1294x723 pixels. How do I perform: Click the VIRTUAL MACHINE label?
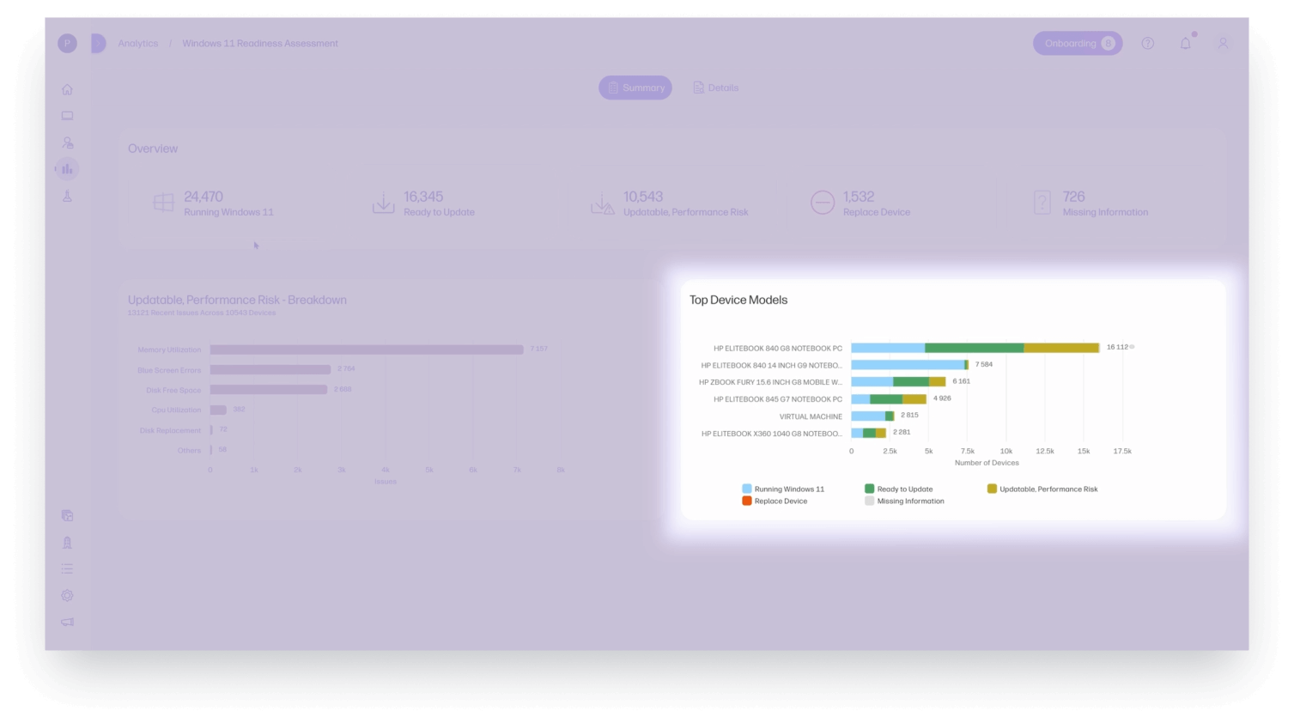pos(811,416)
